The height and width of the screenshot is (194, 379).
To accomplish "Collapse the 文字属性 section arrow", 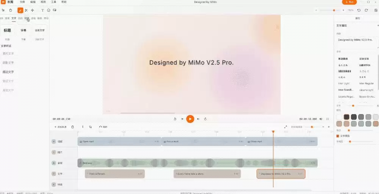I will (x=378, y=26).
